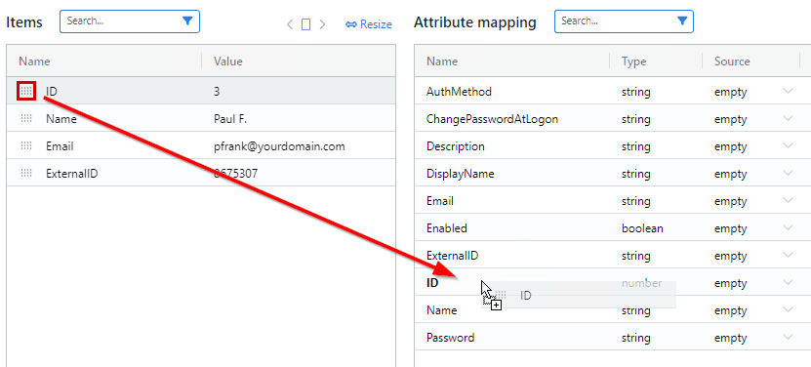Select the Password attribute name
811x367 pixels.
click(x=450, y=338)
